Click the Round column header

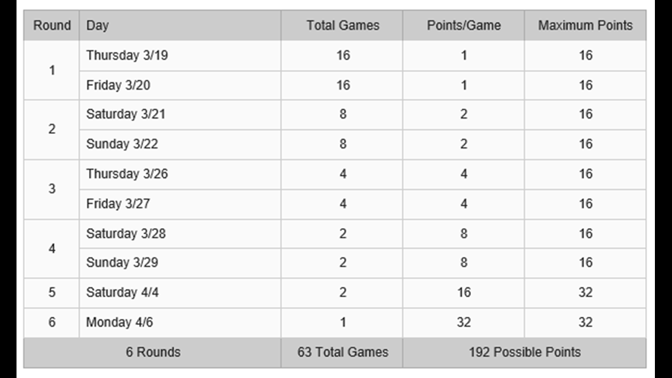[x=52, y=25]
